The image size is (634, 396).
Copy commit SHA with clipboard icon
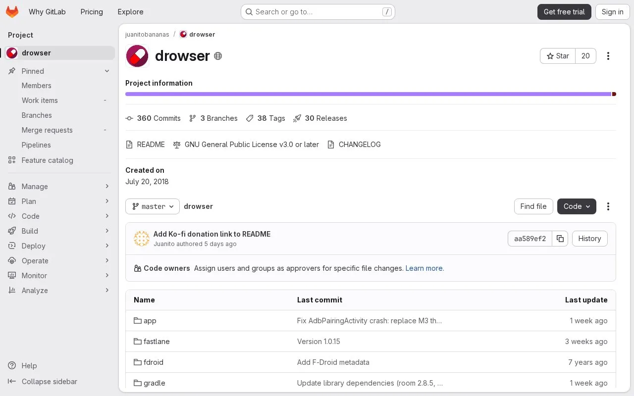[x=560, y=239]
